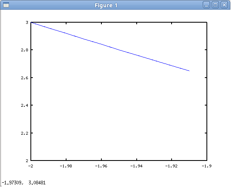Click the x-axis label -1.98

(x=66, y=166)
